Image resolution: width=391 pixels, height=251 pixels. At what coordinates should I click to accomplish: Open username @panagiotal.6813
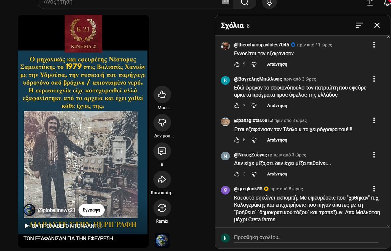click(x=253, y=120)
